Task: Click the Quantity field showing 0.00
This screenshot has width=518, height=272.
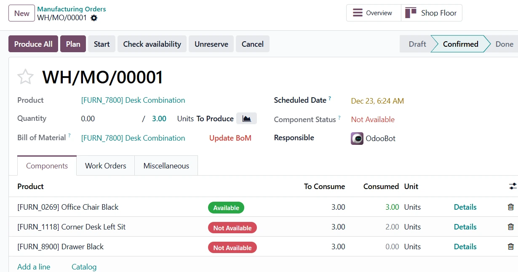Action: 88,118
